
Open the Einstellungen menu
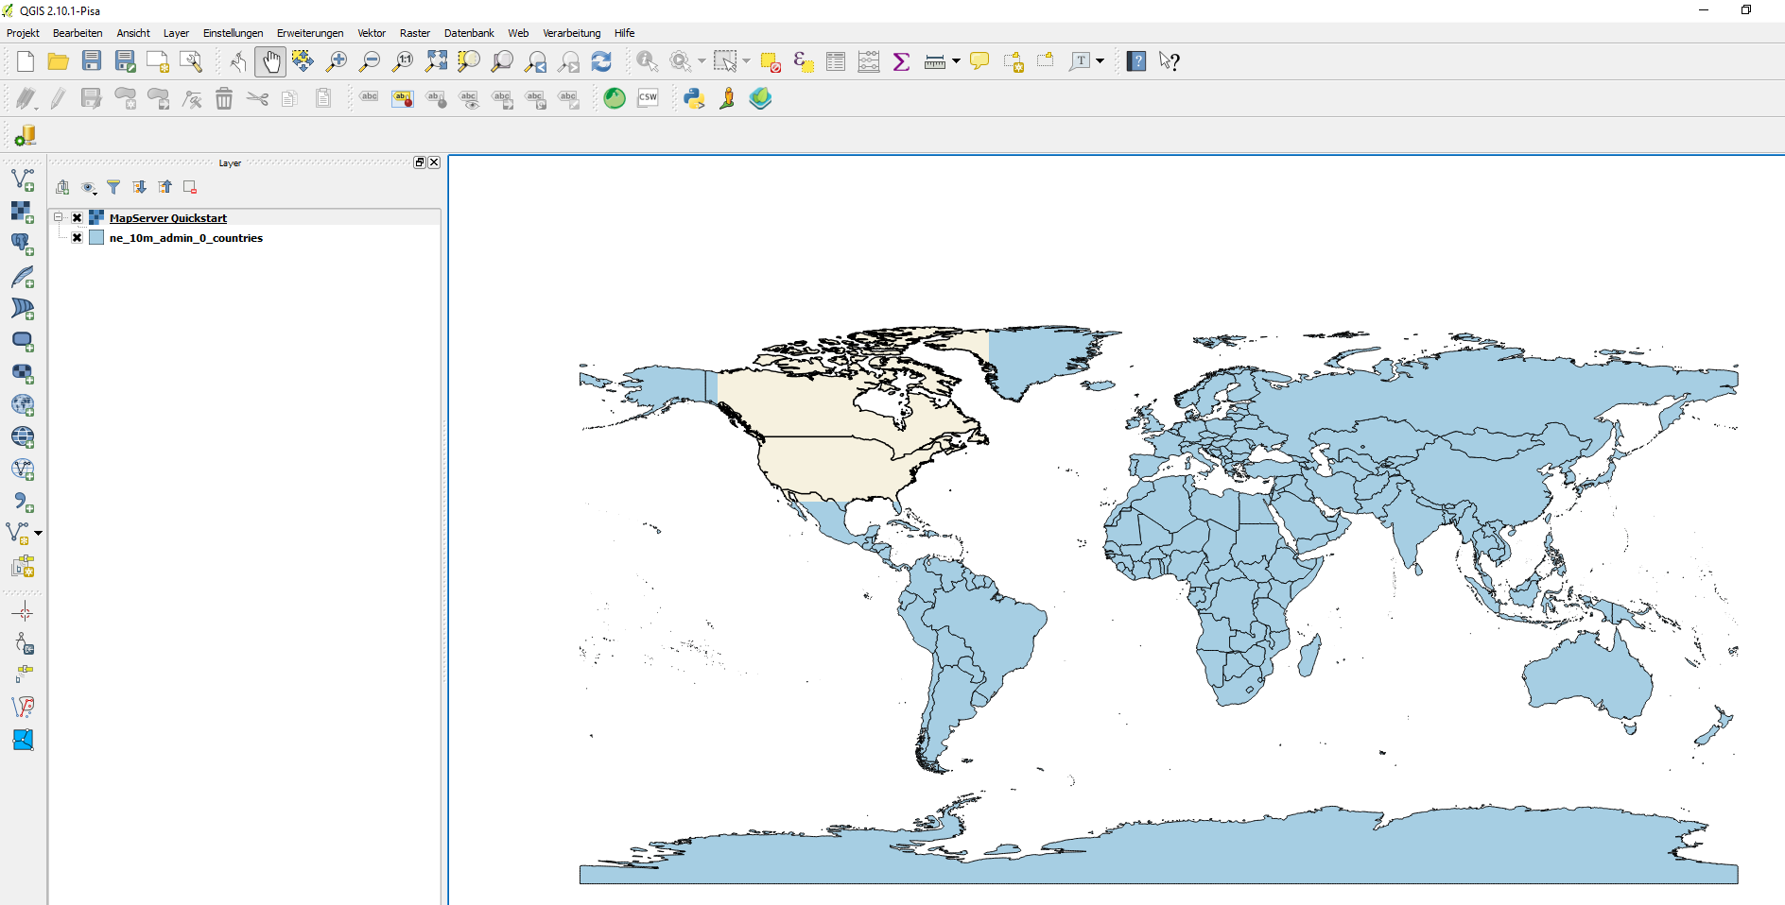[x=233, y=33]
